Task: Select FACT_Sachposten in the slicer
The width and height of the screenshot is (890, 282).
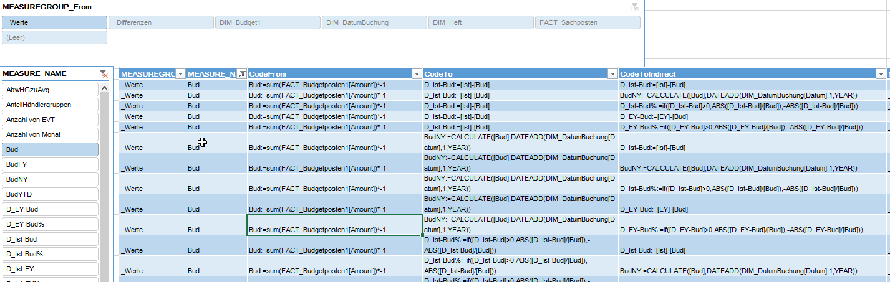Action: [588, 22]
